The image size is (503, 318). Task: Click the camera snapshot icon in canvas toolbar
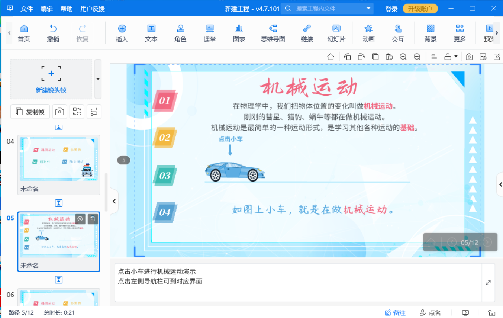[x=469, y=57]
